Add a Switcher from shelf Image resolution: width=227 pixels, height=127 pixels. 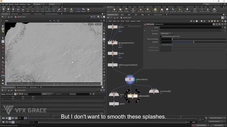pos(208,10)
